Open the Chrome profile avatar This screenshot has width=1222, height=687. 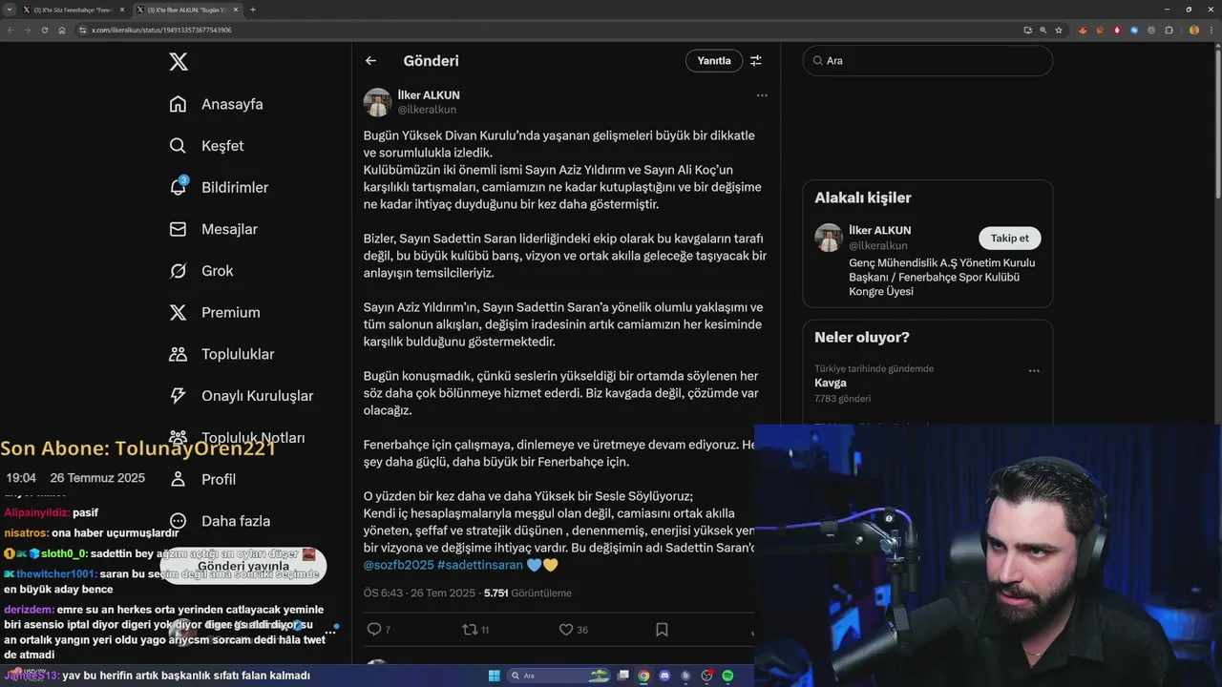[1194, 30]
